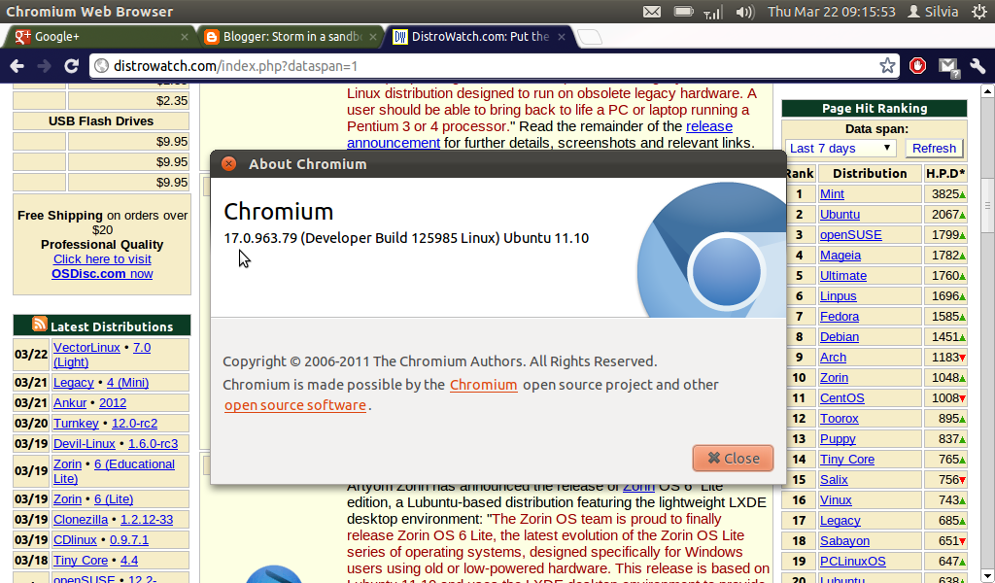
Task: Open the VectorLinux link in Latest Distributions
Action: tap(86, 348)
